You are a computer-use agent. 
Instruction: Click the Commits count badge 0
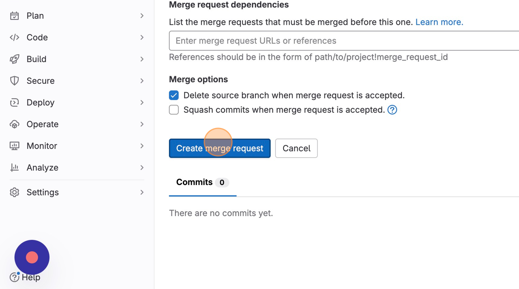222,183
